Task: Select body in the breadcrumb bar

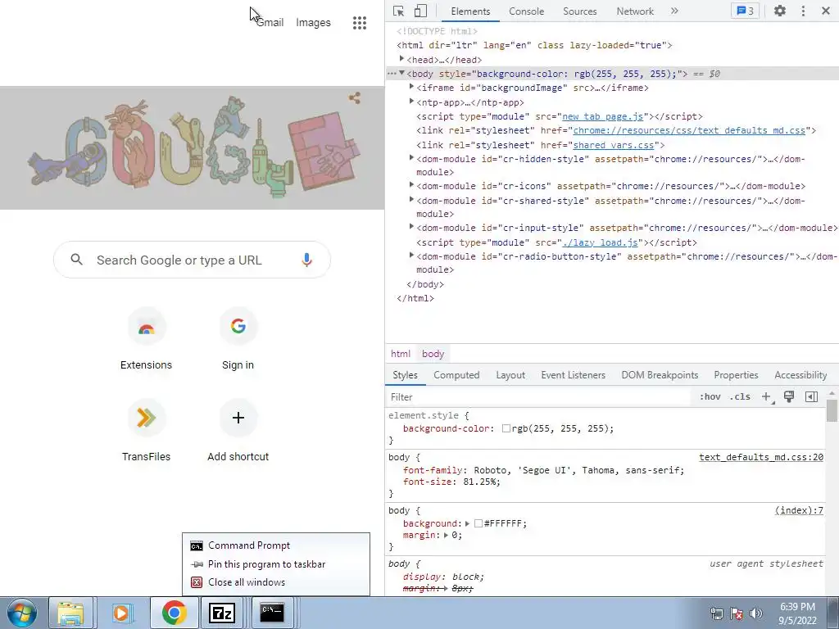Action: pos(433,354)
